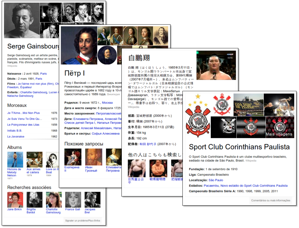Click the stadium crowd banner photo
299x228 pixels.
coord(248,105)
